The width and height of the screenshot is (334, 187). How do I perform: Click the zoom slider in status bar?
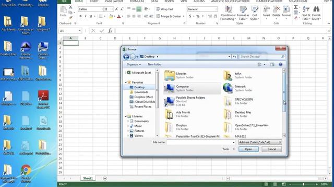[303, 184]
